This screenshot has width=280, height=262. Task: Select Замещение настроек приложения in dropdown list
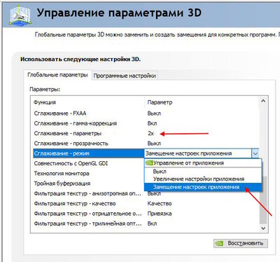(203, 187)
